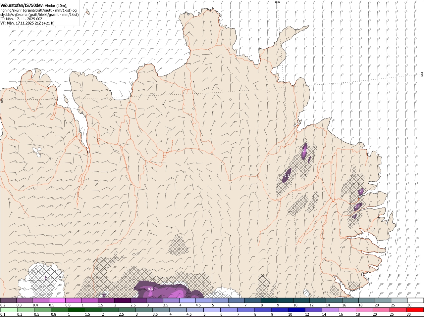This screenshot has height=317, width=424.
Task: Select the 'rigning/skúrir' description line
Action: click(38, 10)
